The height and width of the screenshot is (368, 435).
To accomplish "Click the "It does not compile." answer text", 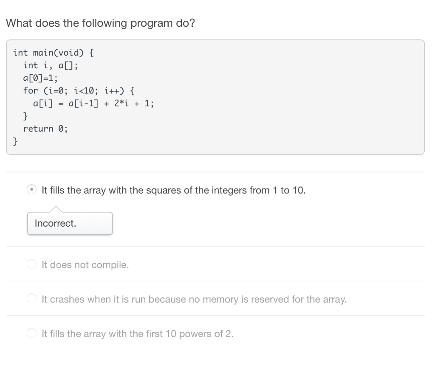I will [85, 265].
